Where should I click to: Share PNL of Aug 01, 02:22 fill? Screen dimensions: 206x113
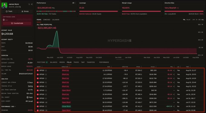[174, 86]
